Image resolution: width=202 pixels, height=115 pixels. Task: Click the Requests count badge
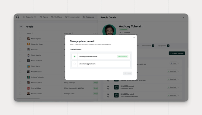[35, 17]
